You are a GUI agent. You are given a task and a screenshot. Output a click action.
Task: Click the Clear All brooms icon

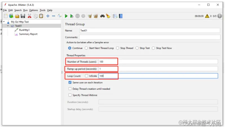click(96, 16)
